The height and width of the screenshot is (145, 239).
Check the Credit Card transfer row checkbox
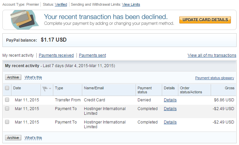click(x=7, y=100)
